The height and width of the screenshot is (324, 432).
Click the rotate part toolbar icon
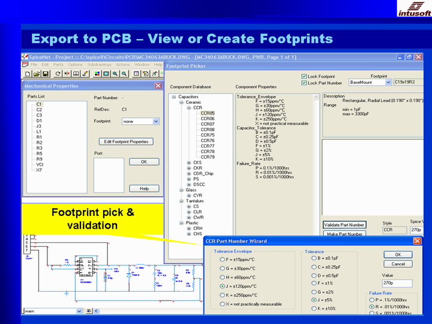click(x=58, y=74)
